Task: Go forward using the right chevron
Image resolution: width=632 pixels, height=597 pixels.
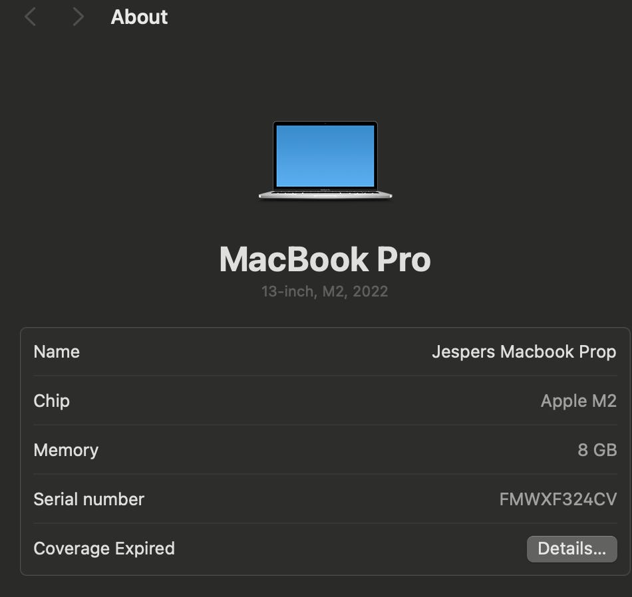Action: [78, 17]
